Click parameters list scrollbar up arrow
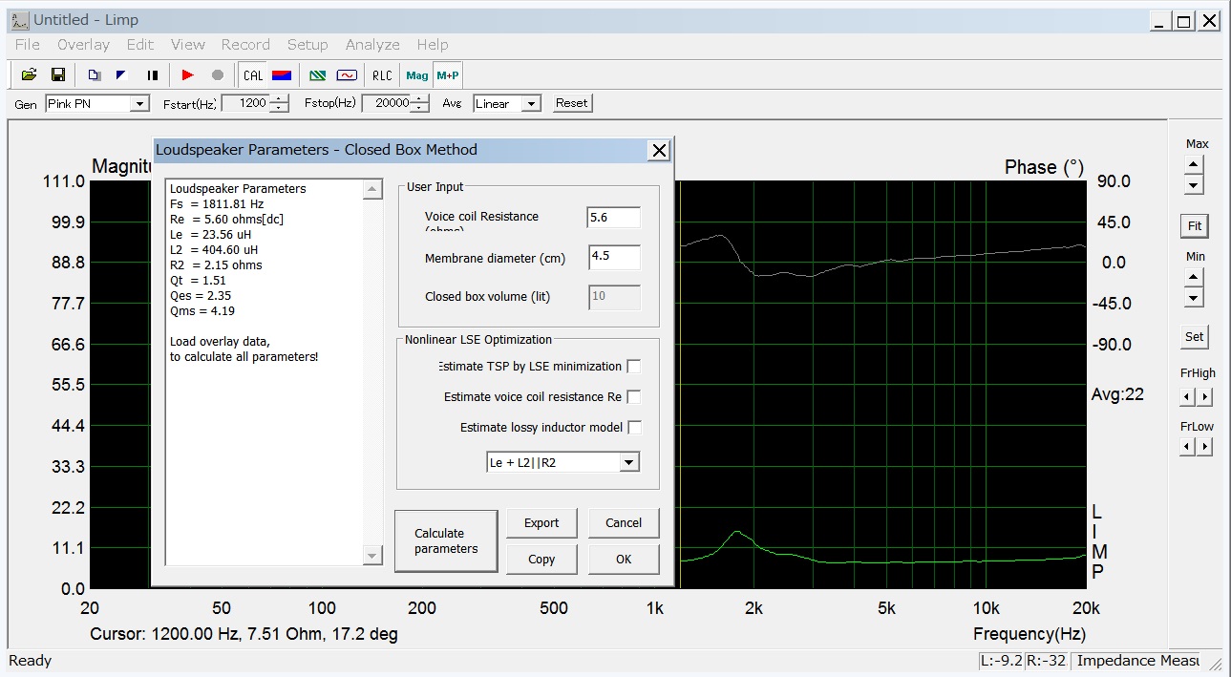1231x677 pixels. pyautogui.click(x=372, y=190)
